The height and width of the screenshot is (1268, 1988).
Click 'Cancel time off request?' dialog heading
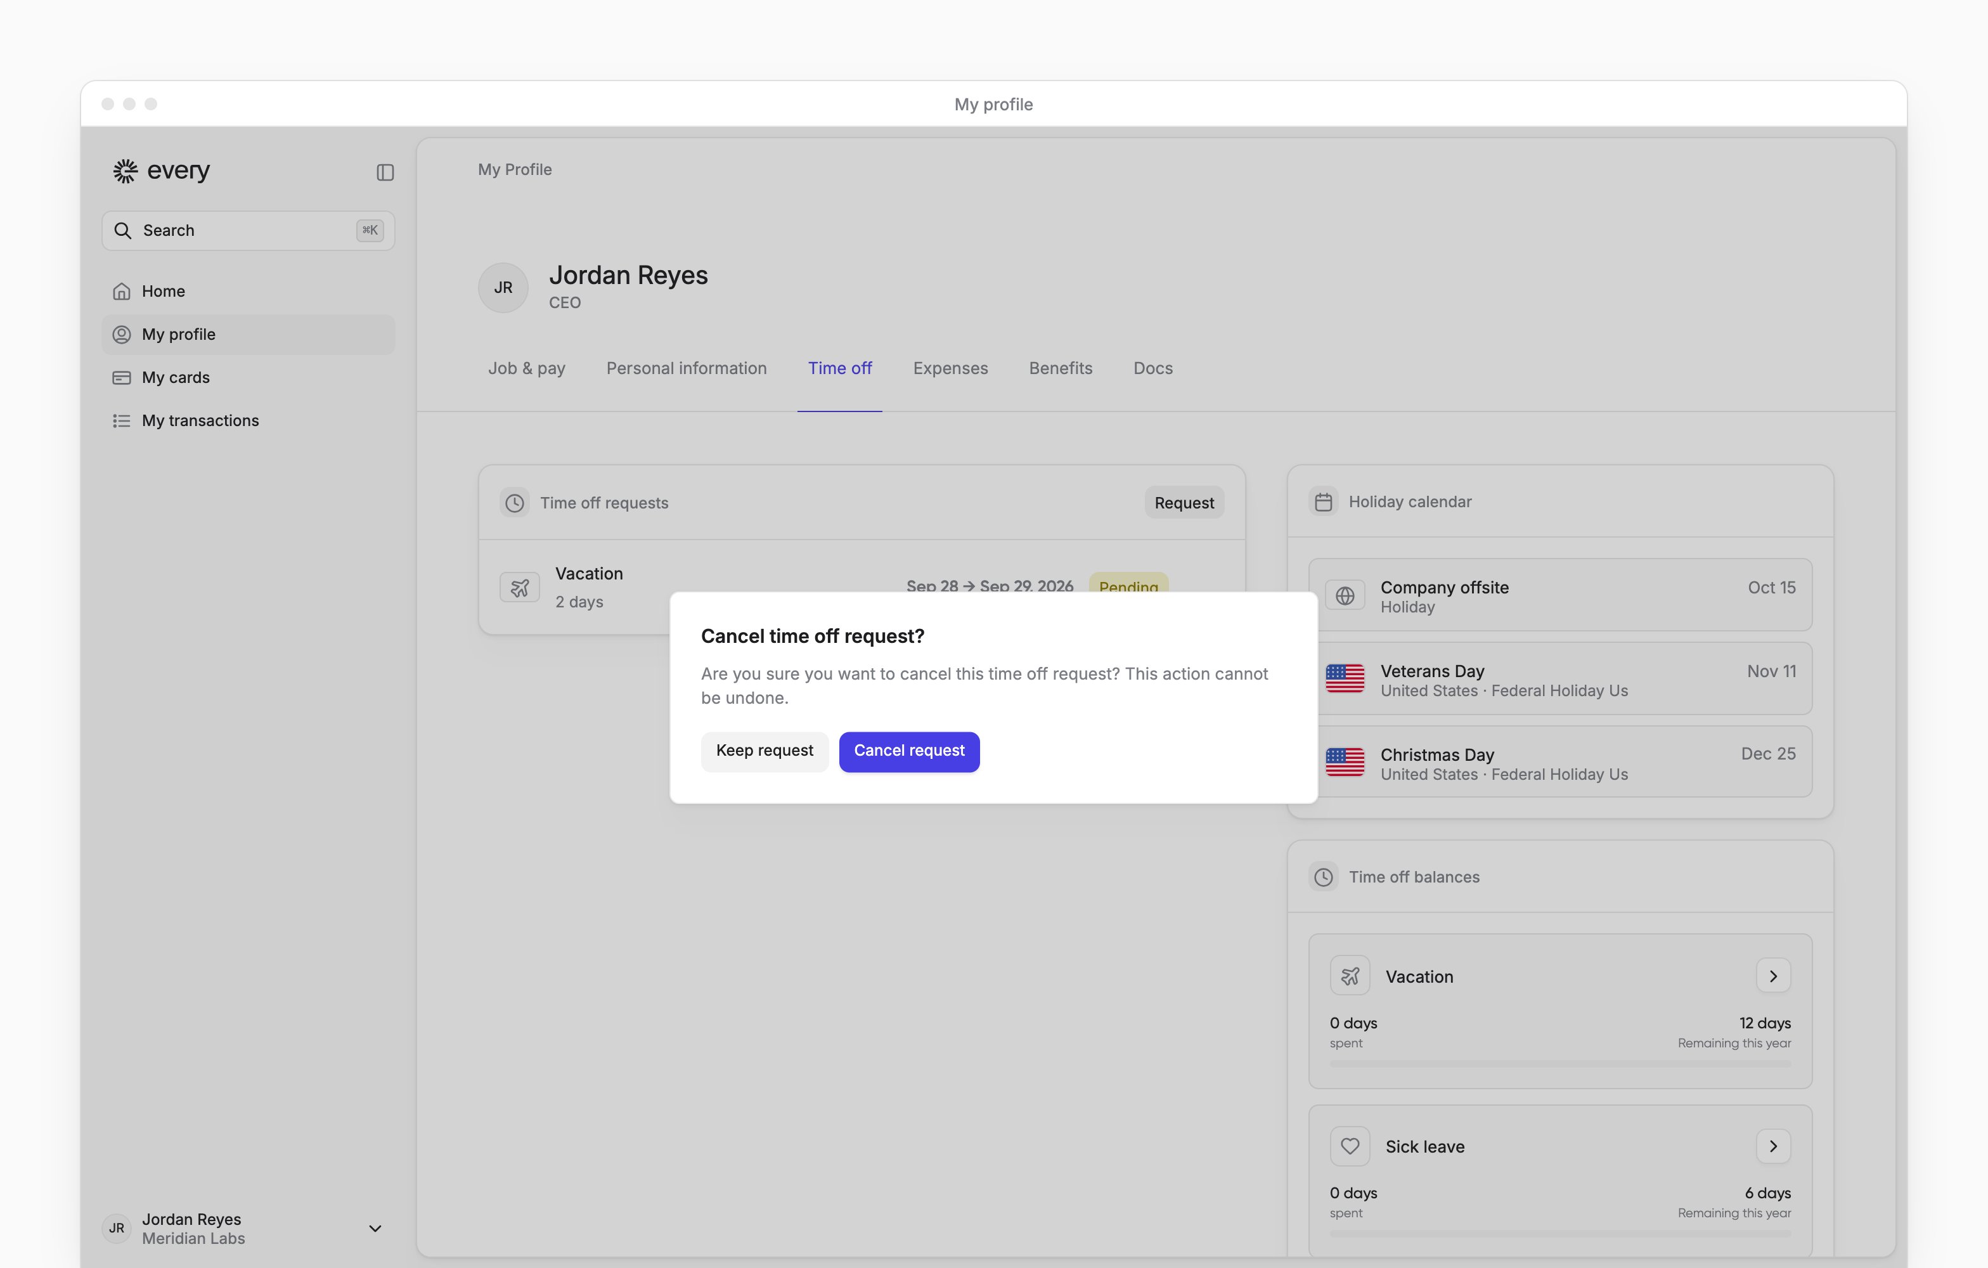pos(812,637)
